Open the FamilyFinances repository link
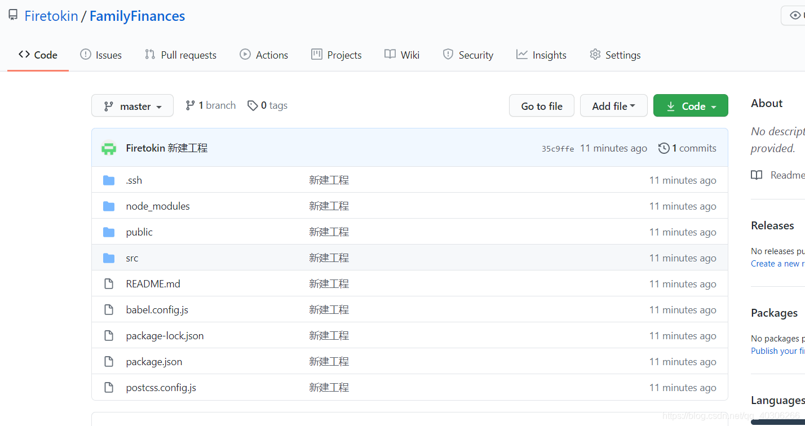 [137, 16]
